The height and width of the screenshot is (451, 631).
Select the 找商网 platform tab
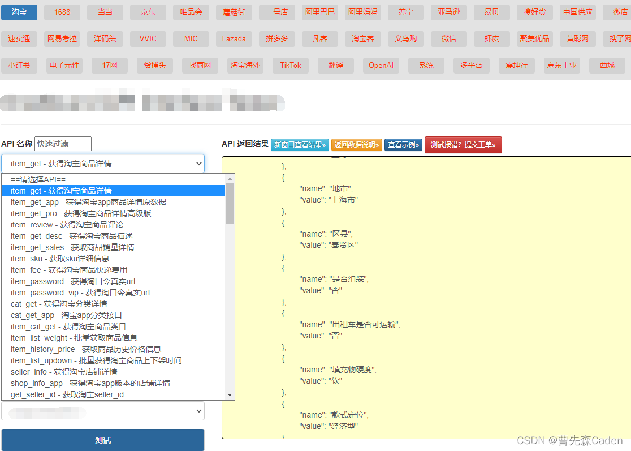click(200, 65)
